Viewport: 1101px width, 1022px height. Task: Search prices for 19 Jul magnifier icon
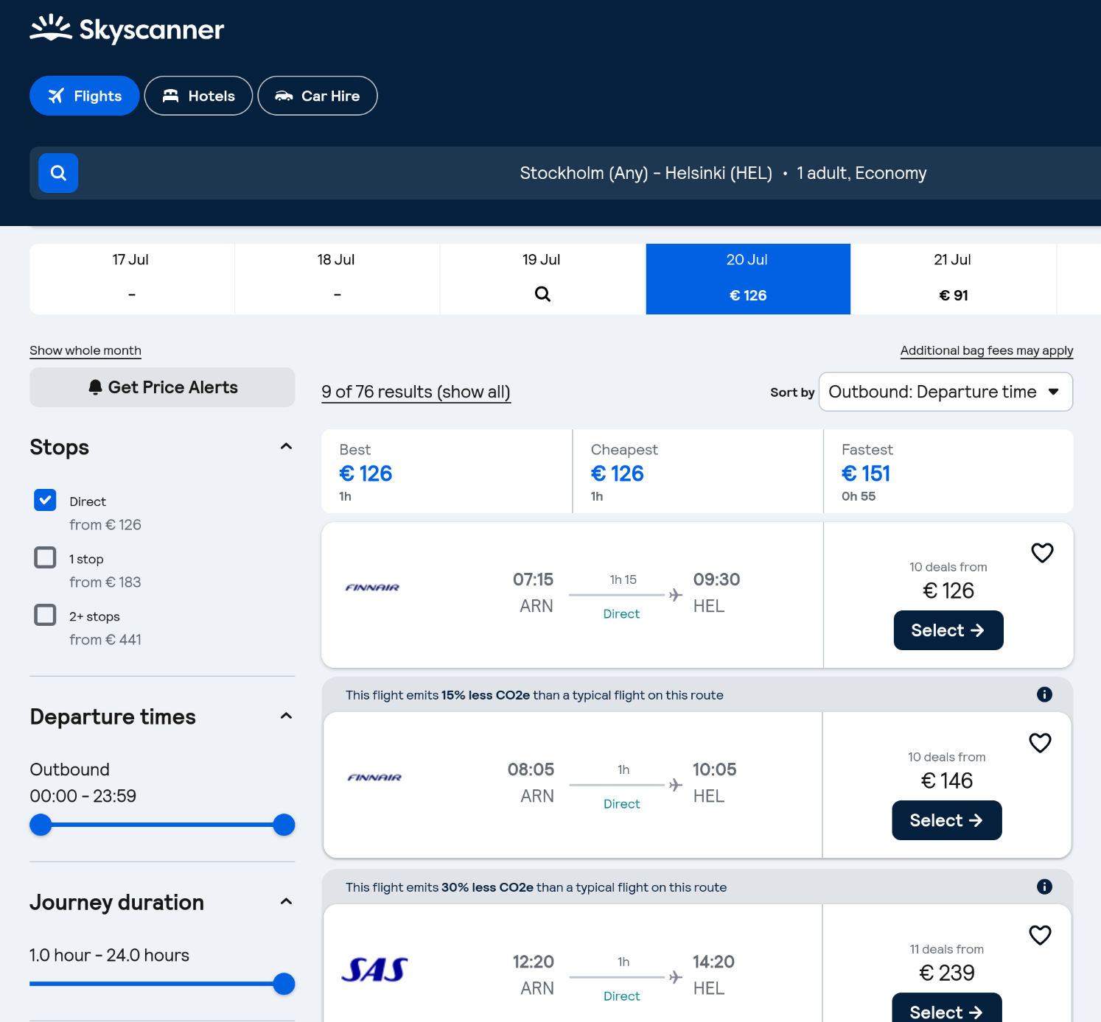pyautogui.click(x=542, y=294)
